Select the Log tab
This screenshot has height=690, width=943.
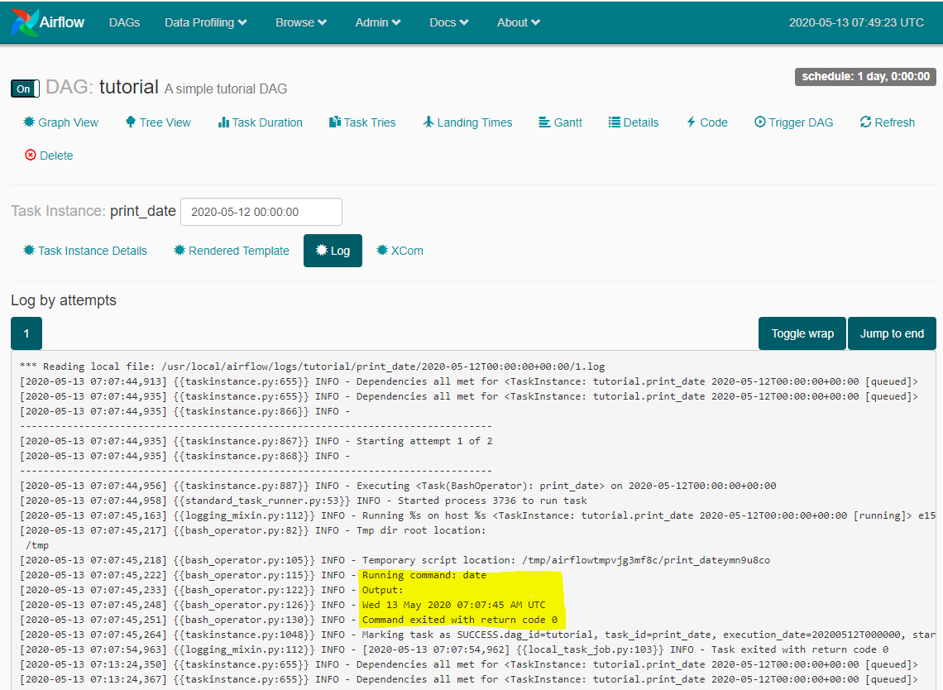coord(333,250)
